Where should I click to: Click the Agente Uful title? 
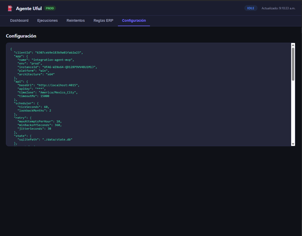pyautogui.click(x=29, y=9)
